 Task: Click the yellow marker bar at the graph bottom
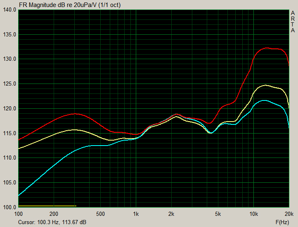click(x=47, y=206)
